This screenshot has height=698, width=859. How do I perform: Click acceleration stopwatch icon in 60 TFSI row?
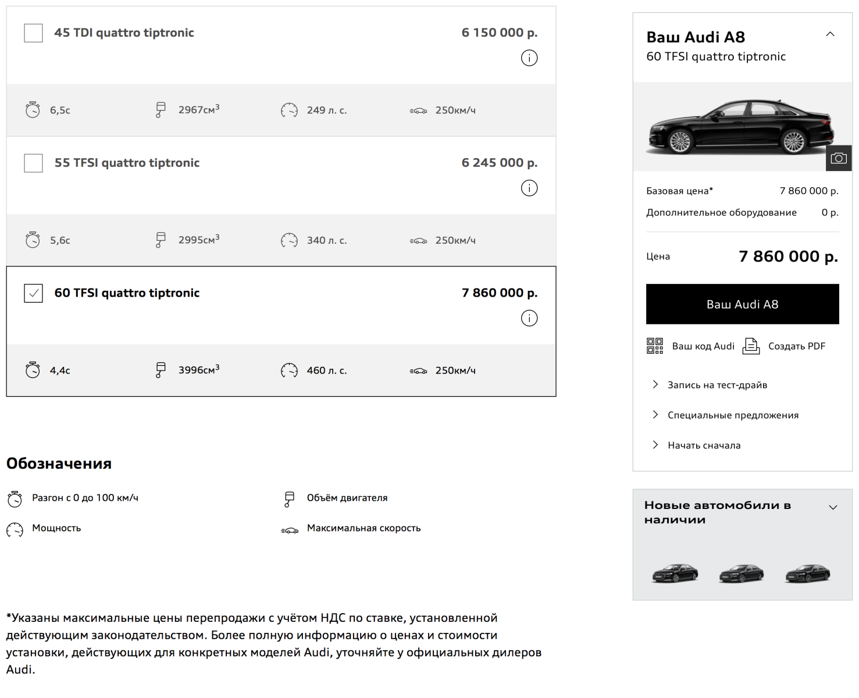(x=33, y=370)
